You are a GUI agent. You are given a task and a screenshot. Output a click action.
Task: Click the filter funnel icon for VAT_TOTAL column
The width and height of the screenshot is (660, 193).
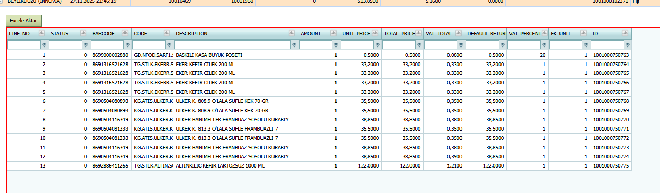461,45
